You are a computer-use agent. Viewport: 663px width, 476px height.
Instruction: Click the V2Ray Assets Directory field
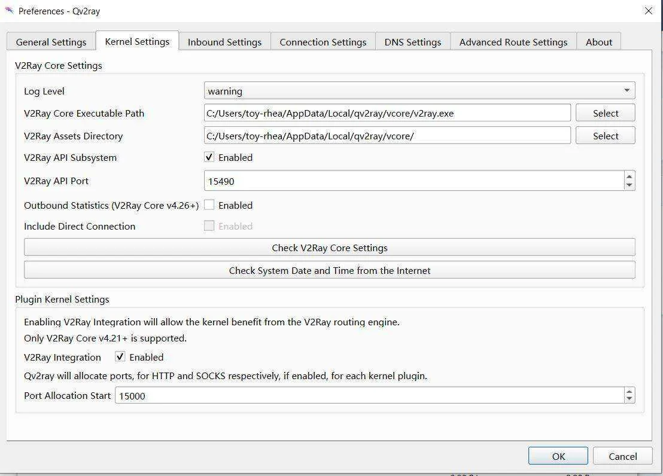coord(387,136)
